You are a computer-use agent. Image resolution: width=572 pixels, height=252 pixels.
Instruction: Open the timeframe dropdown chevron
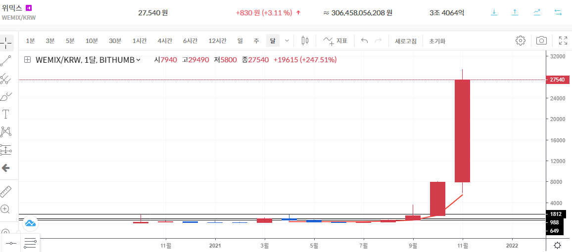tap(286, 41)
